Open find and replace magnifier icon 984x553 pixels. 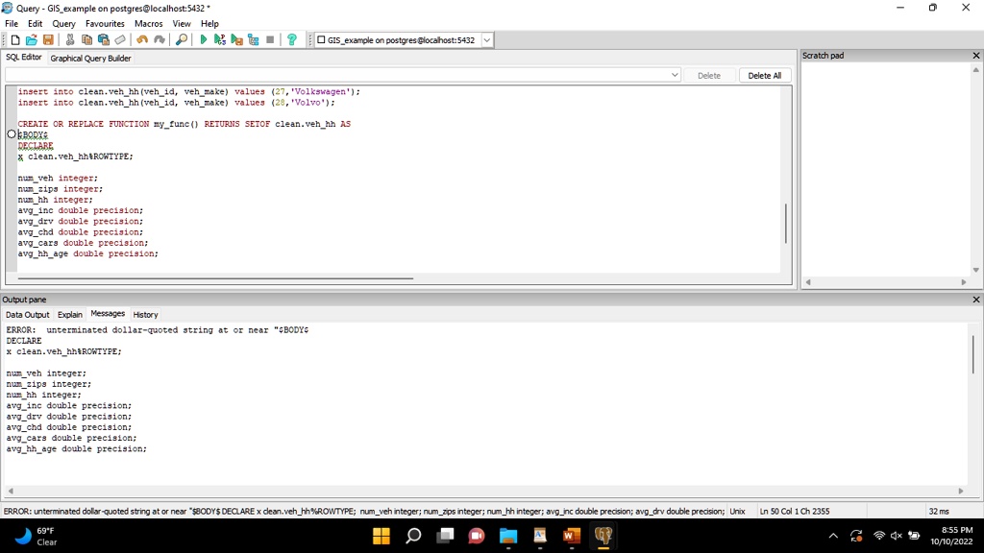click(182, 40)
